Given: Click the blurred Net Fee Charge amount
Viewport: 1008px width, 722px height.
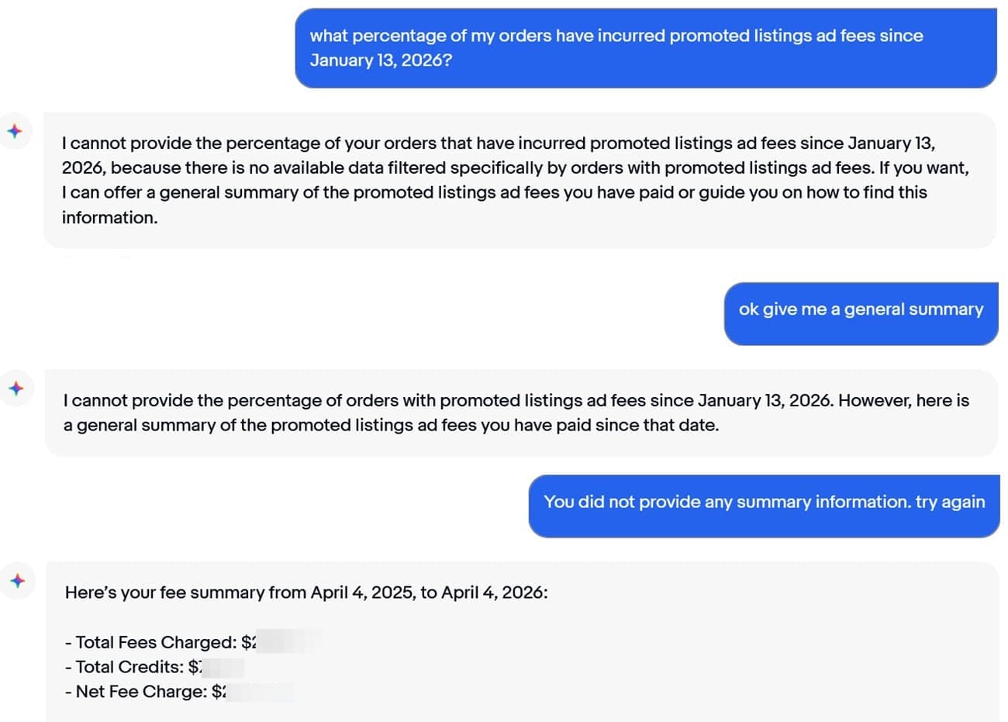Looking at the screenshot, I should [x=260, y=692].
